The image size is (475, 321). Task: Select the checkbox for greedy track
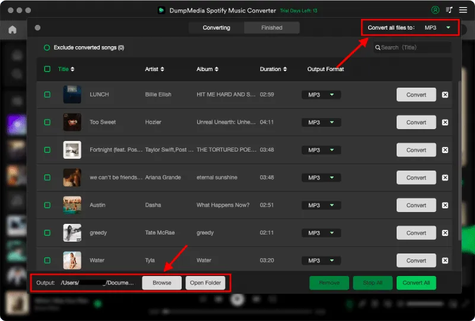pyautogui.click(x=47, y=233)
